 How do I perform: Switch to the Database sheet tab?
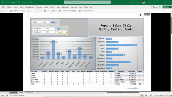pyautogui.click(x=13, y=93)
